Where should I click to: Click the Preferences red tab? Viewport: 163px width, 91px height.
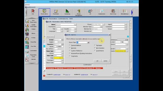[x=79, y=68]
